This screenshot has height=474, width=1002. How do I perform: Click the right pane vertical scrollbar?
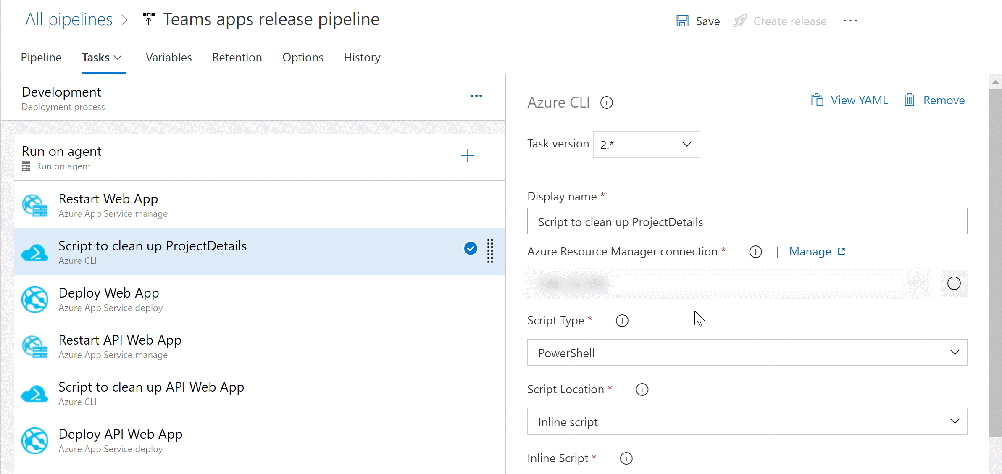tap(995, 263)
